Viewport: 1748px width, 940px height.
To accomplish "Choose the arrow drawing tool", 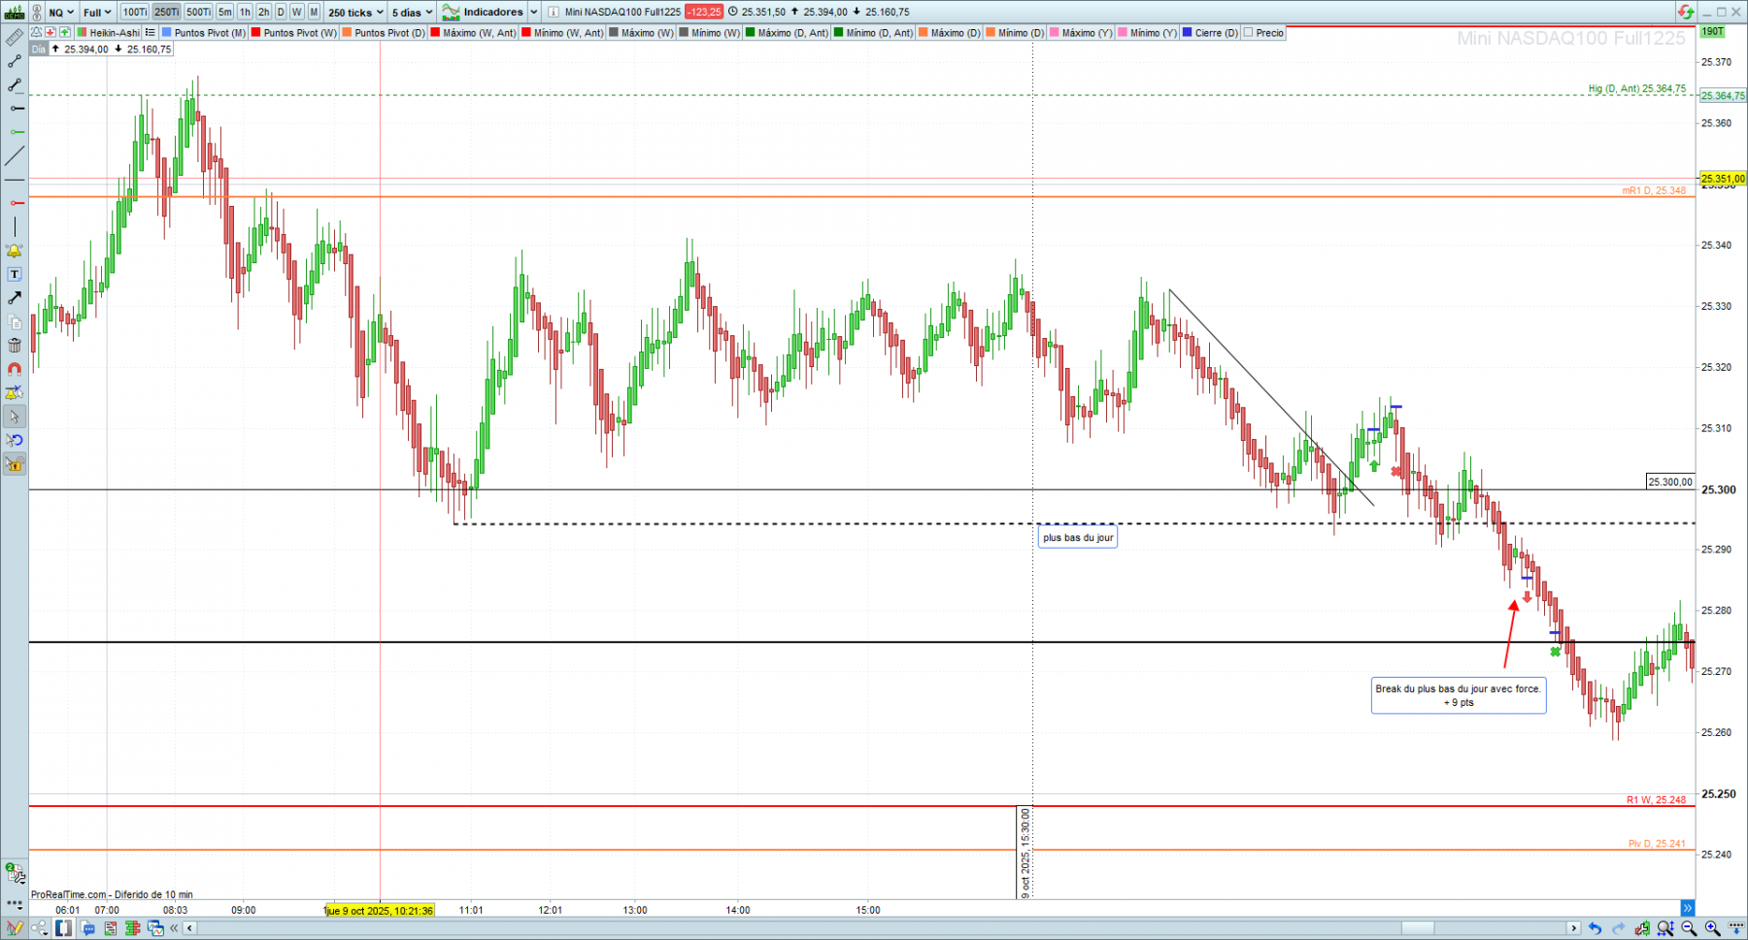I will point(15,298).
